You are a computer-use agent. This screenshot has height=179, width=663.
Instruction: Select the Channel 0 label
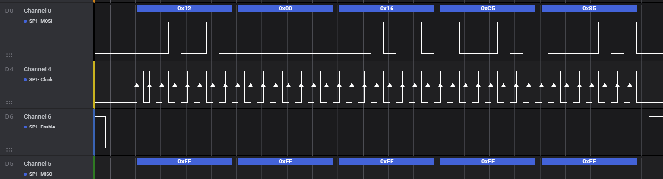click(x=37, y=11)
